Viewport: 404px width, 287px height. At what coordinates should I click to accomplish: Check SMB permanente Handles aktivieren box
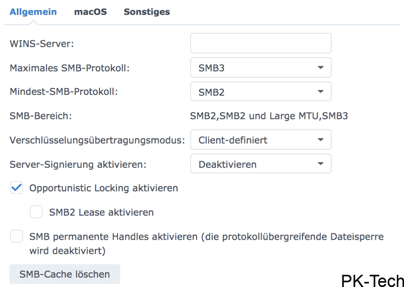[17, 237]
